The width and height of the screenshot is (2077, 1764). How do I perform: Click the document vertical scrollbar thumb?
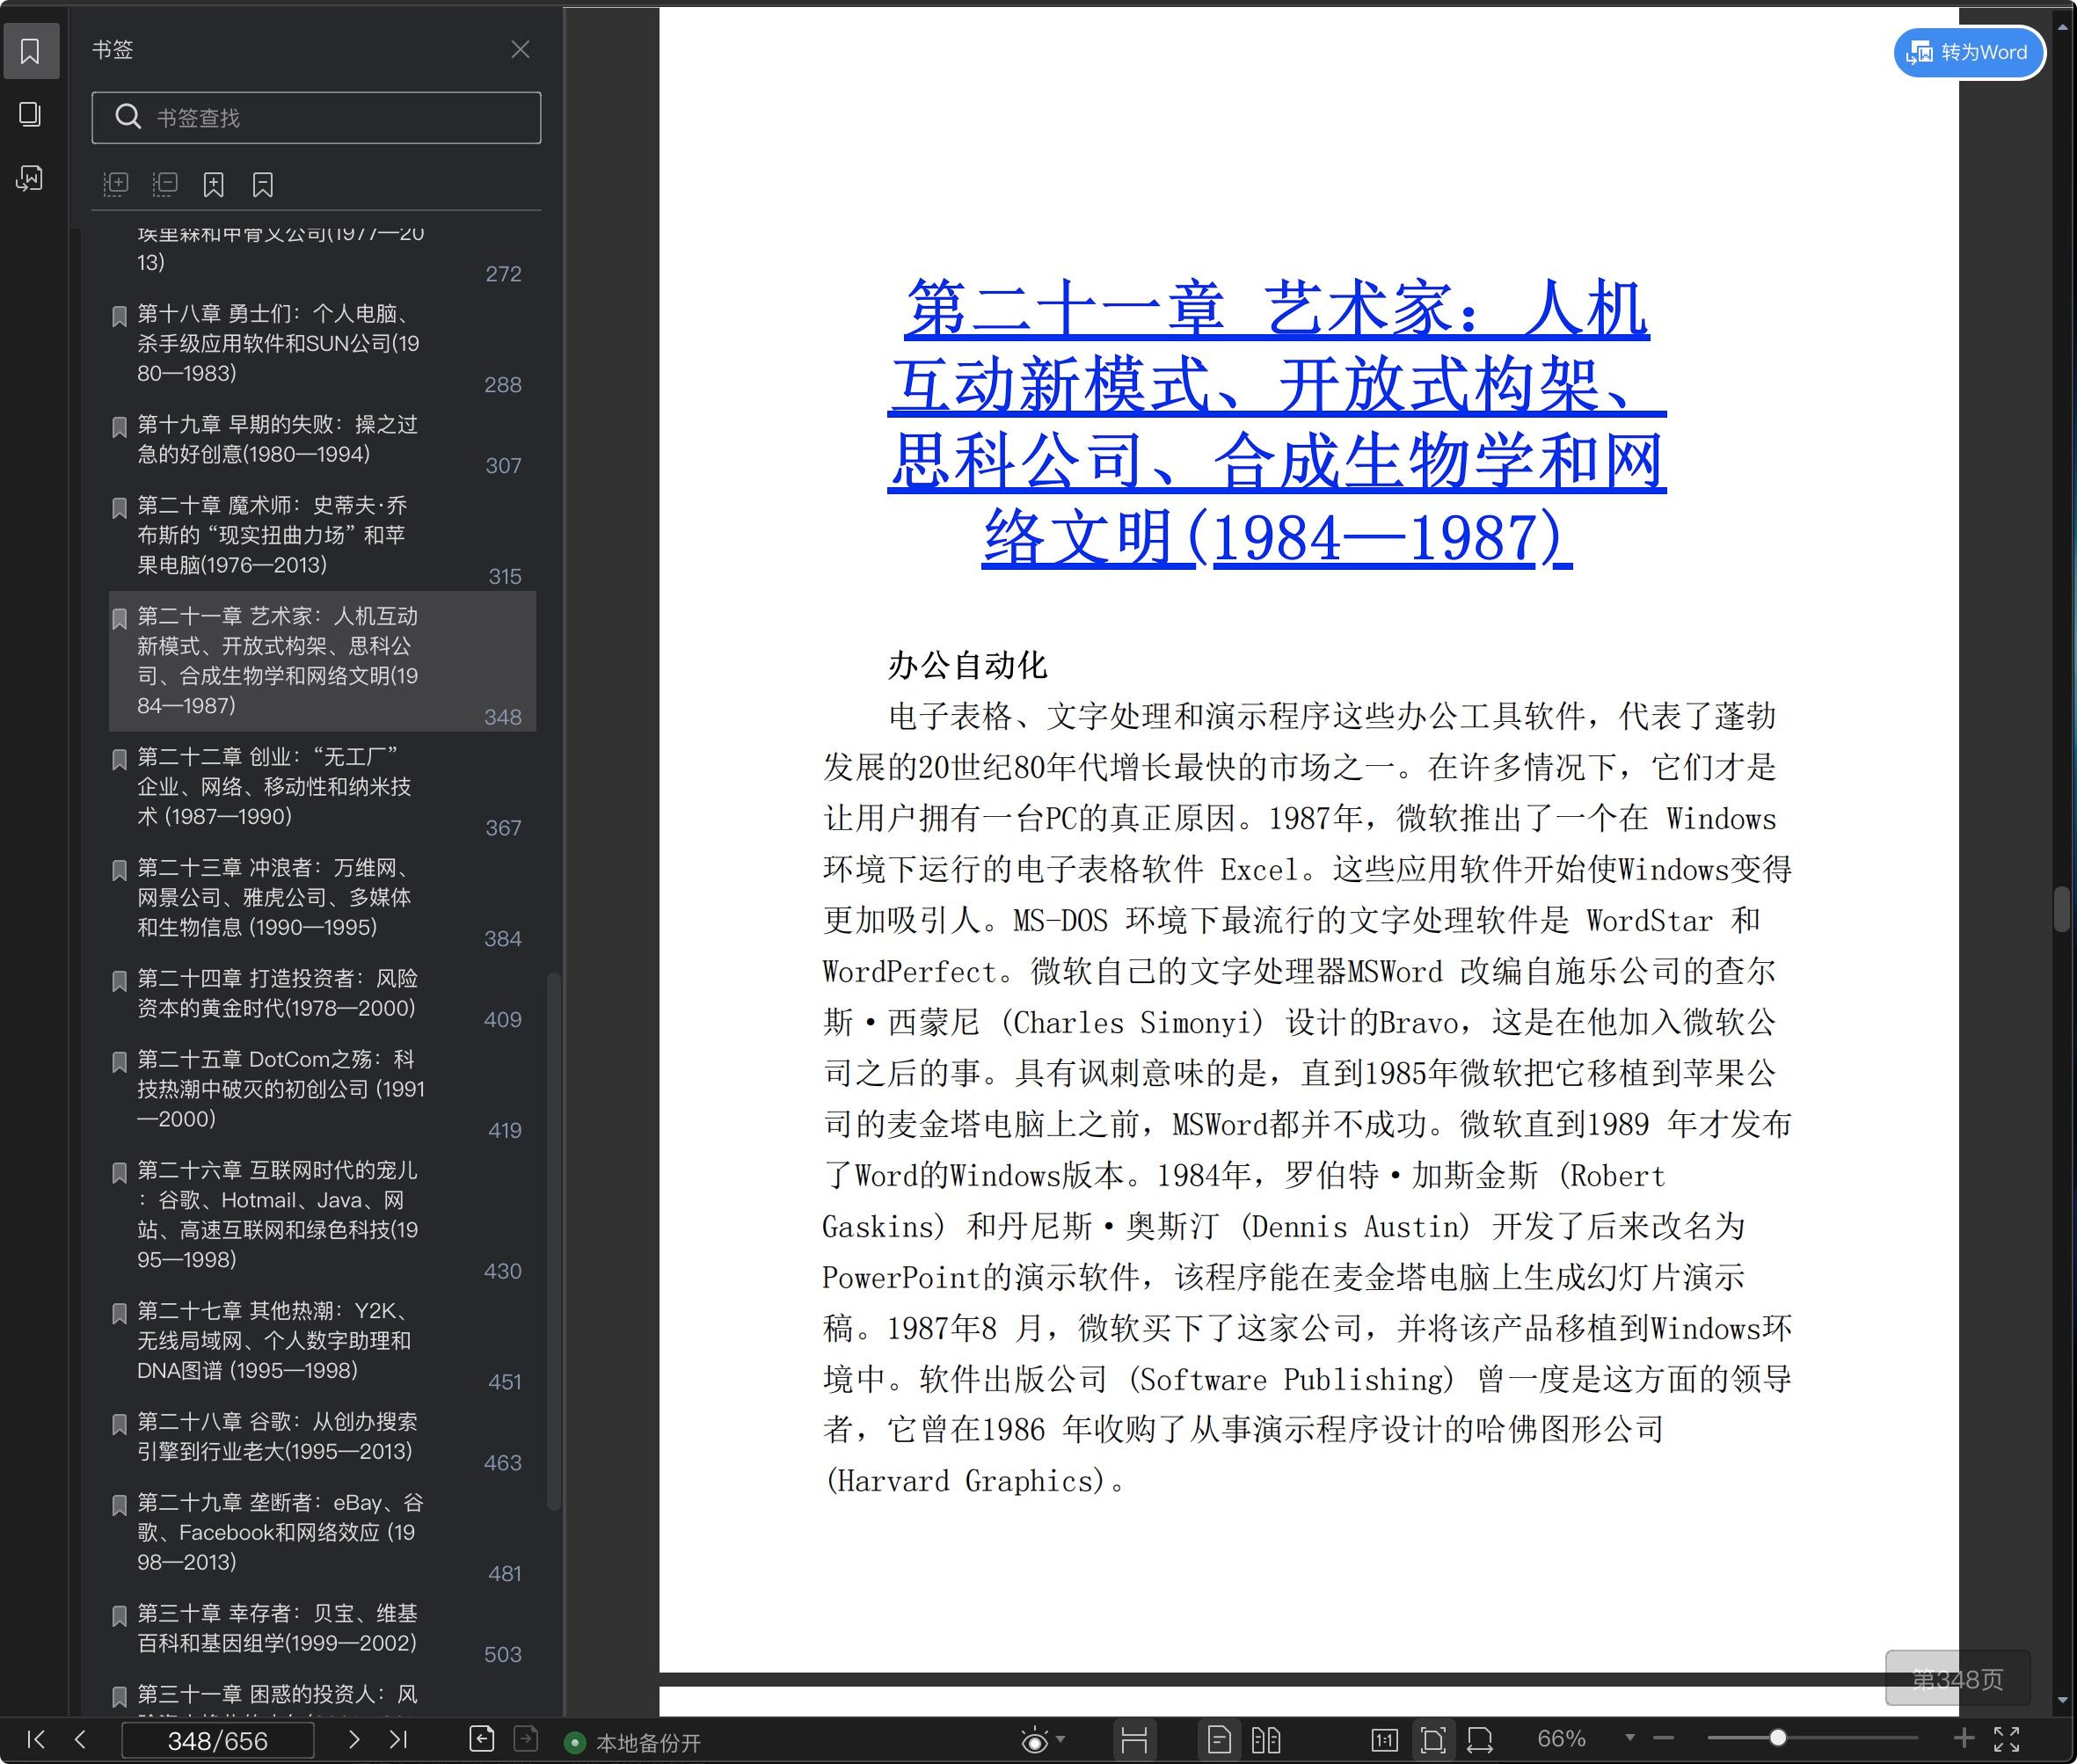[2062, 909]
